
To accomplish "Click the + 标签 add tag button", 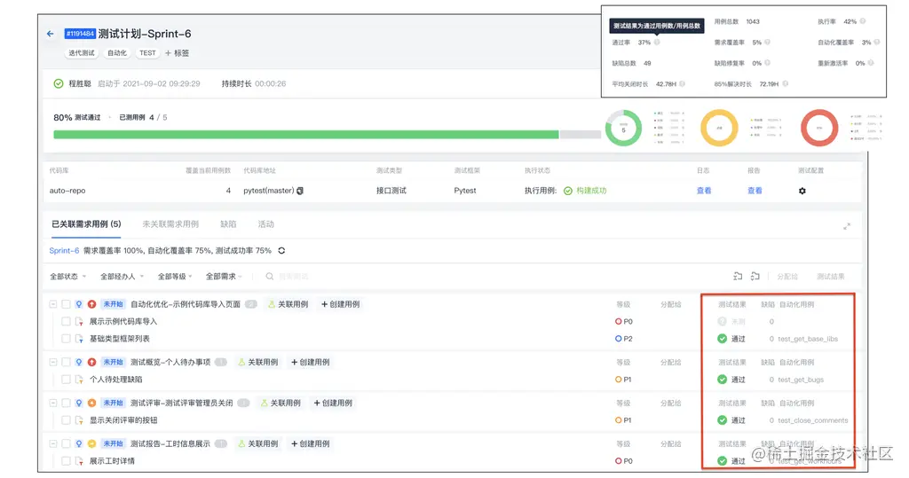I will (x=178, y=52).
